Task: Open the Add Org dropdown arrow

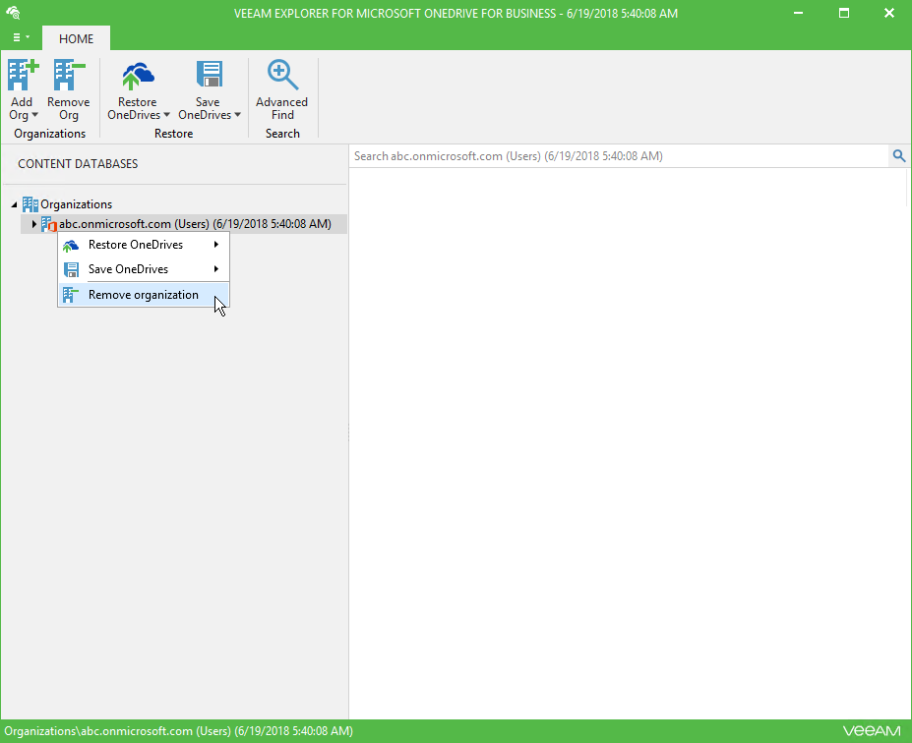Action: pyautogui.click(x=34, y=115)
